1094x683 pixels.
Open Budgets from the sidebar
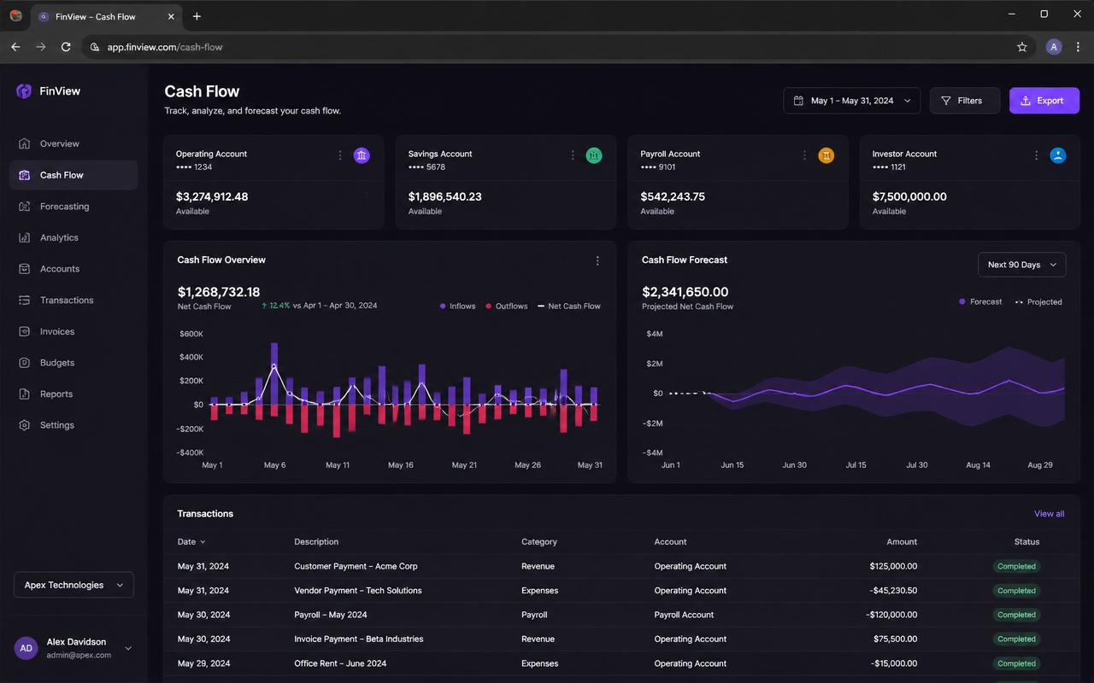[x=74, y=363]
